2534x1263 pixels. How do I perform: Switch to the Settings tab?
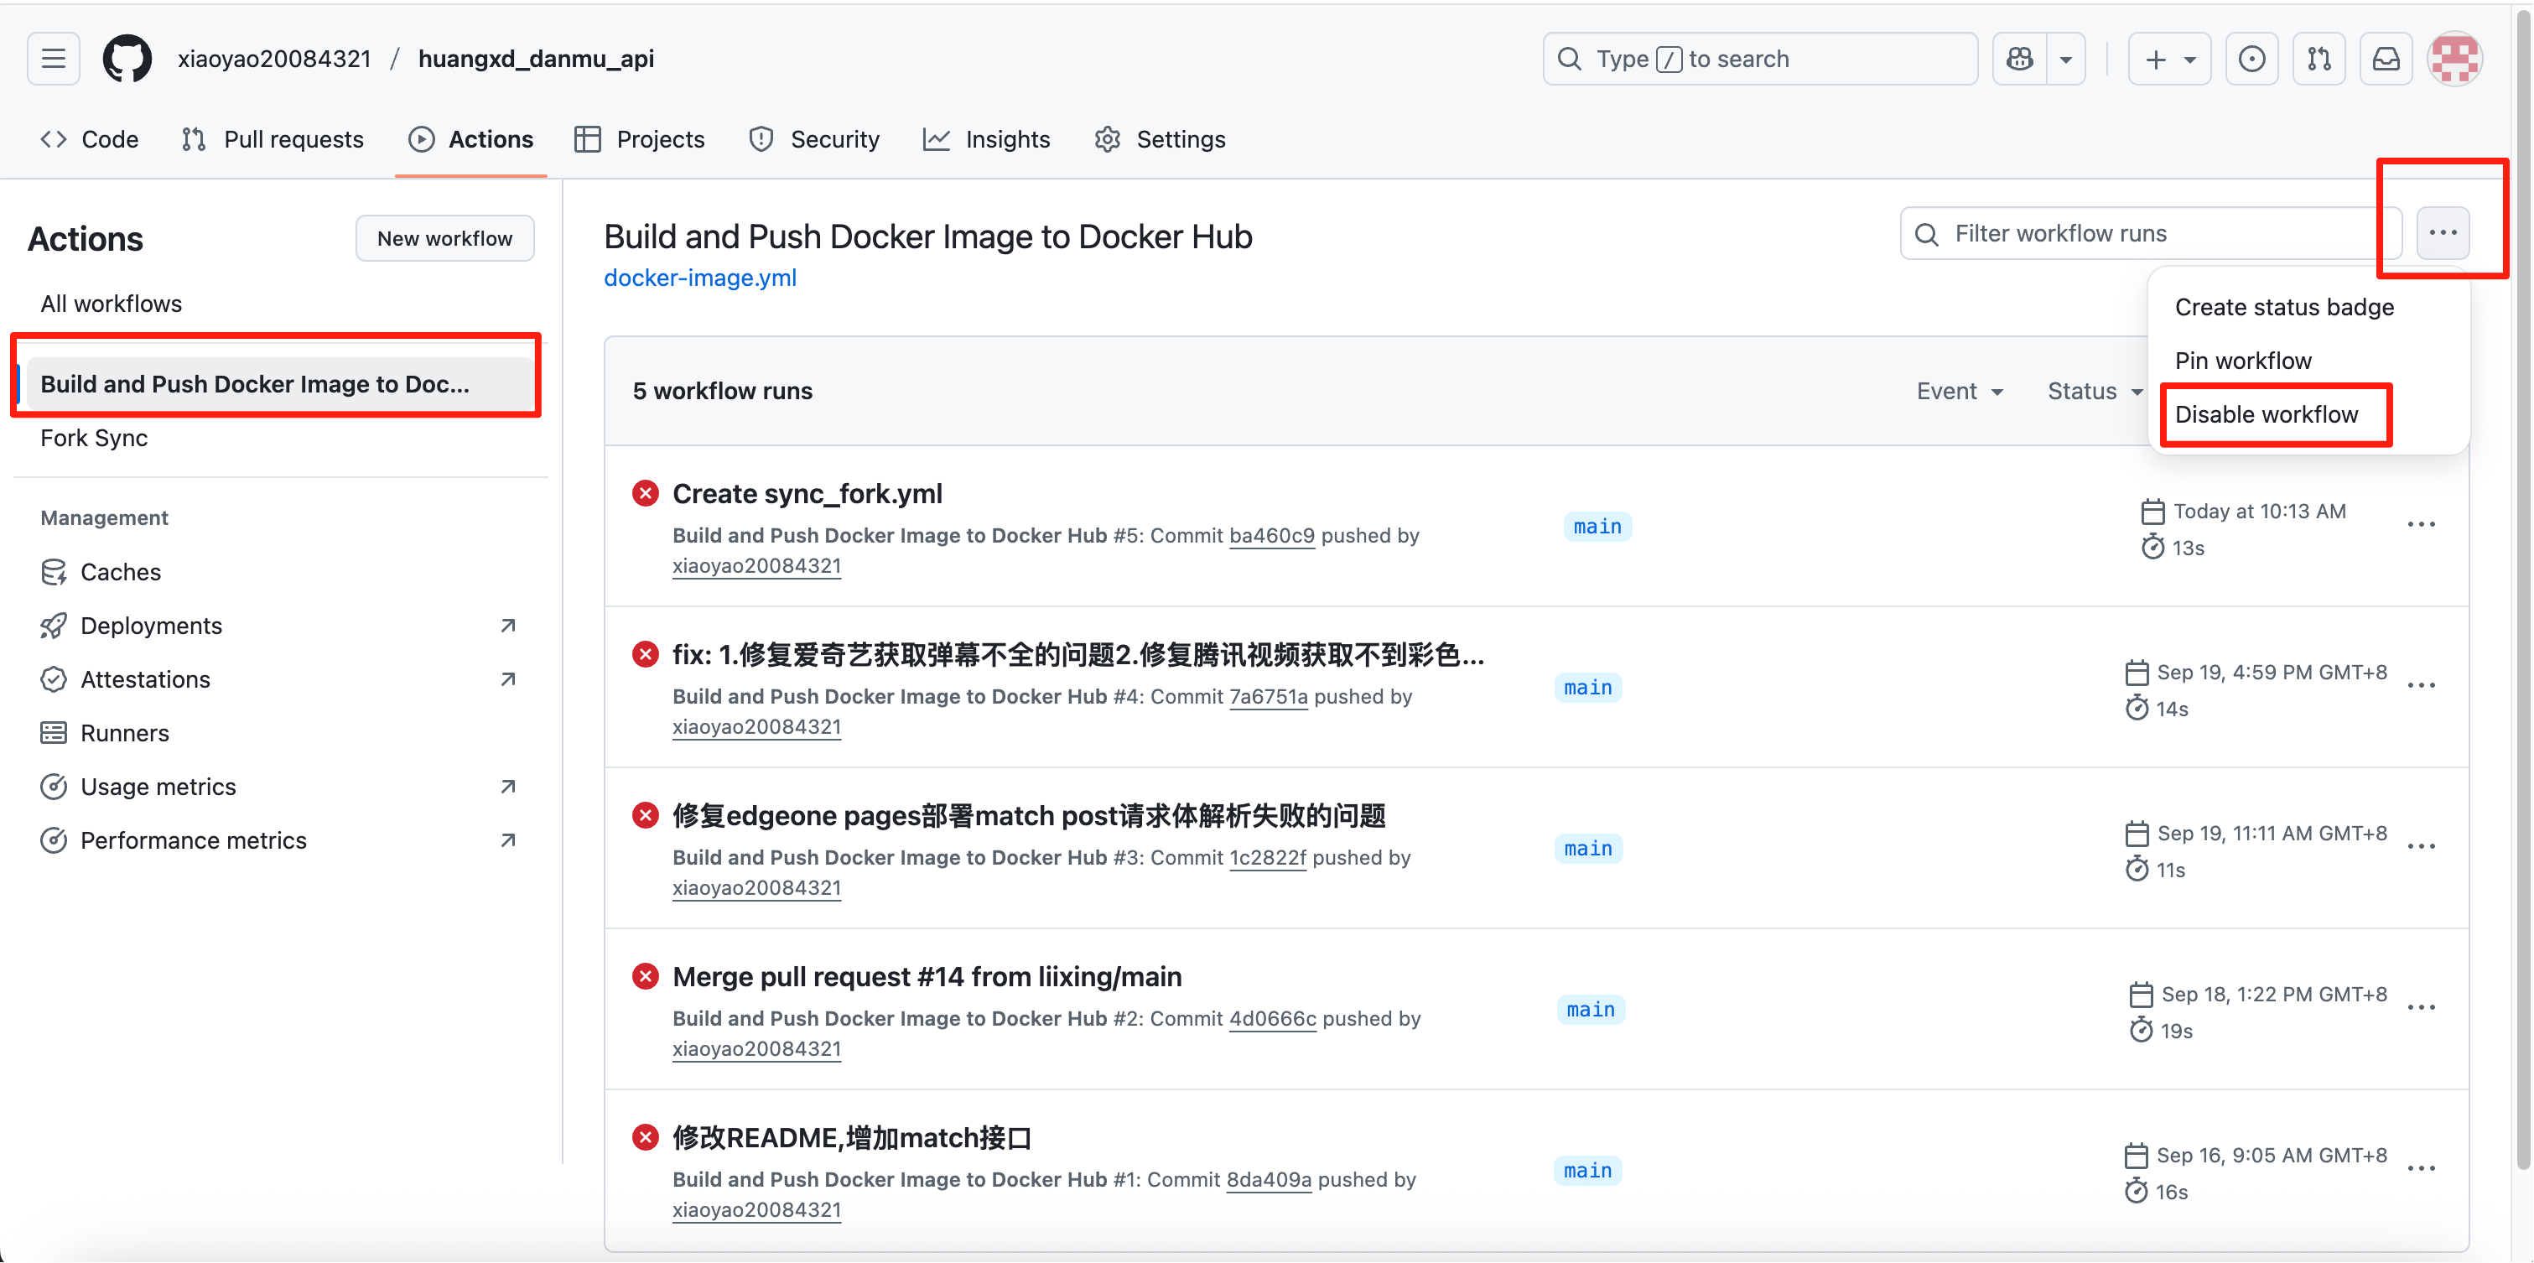1160,140
